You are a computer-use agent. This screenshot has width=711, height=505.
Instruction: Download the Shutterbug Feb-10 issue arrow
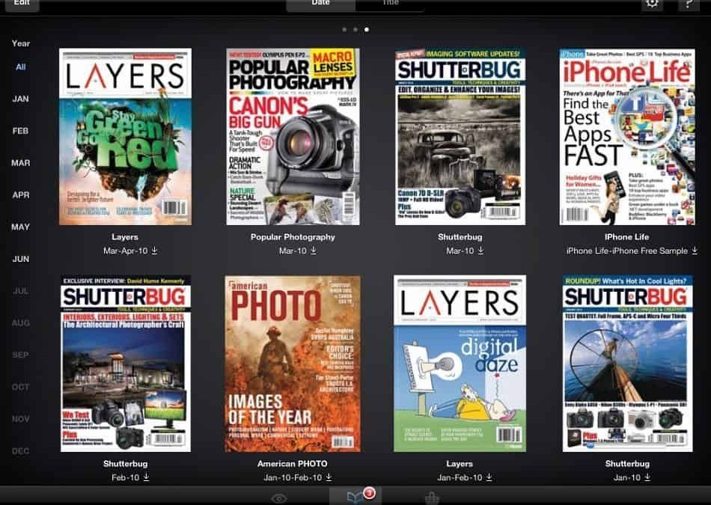click(x=146, y=477)
